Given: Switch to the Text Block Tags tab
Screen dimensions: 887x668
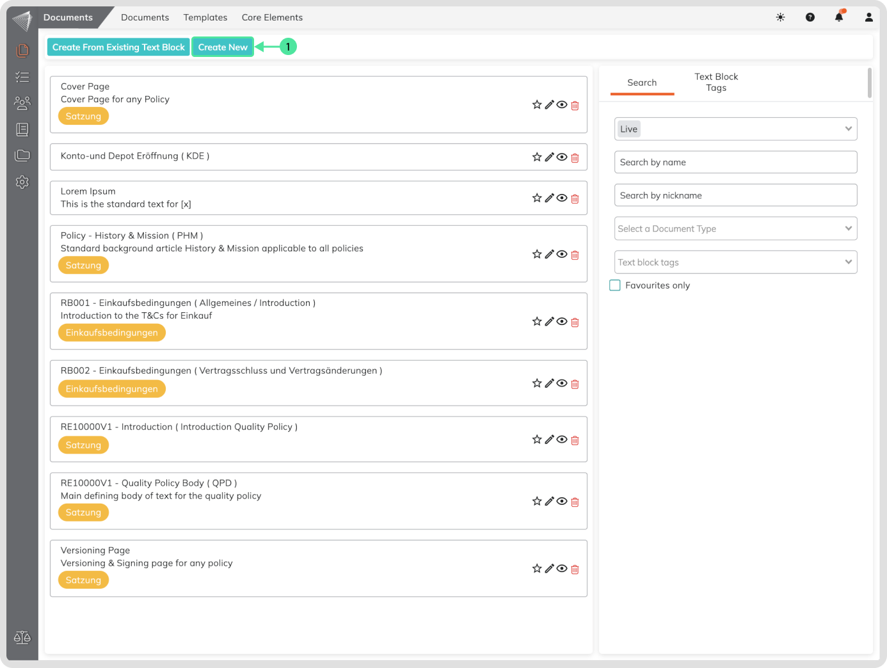Looking at the screenshot, I should point(716,83).
